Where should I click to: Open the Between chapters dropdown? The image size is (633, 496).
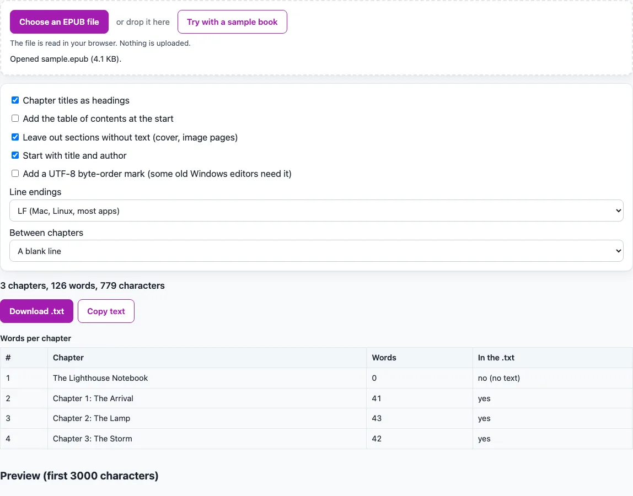316,251
